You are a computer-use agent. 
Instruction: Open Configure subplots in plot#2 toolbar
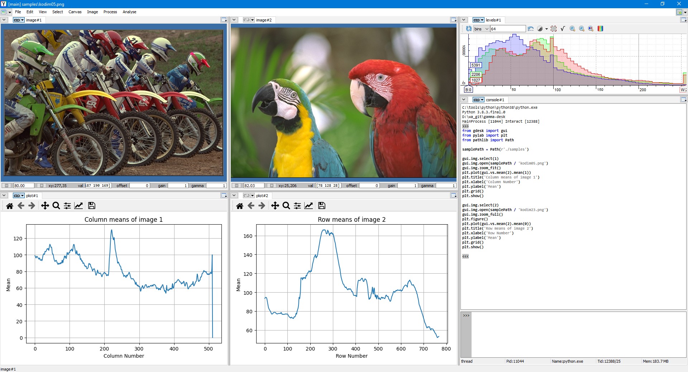pyautogui.click(x=297, y=206)
